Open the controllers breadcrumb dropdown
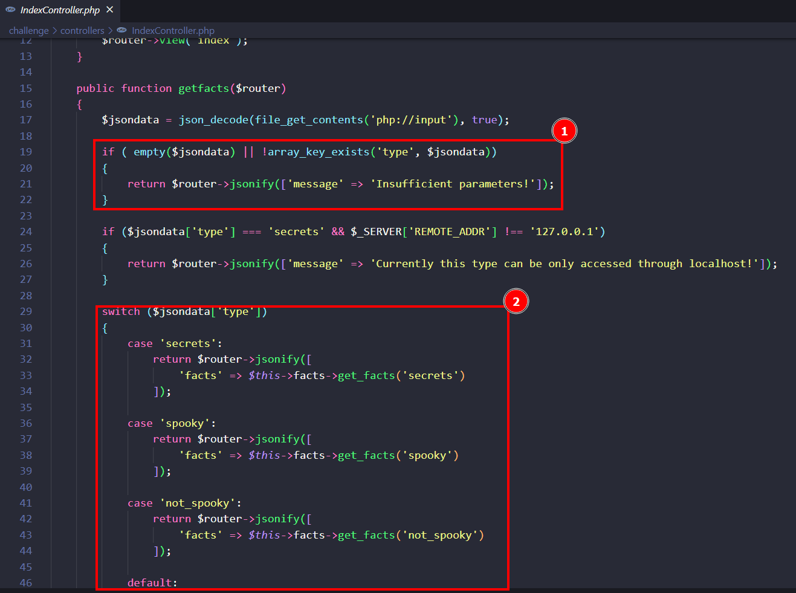Viewport: 796px width, 593px height. (82, 30)
